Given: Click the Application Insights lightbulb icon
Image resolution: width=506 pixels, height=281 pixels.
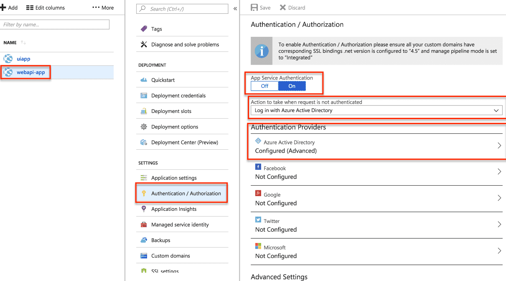Looking at the screenshot, I should (144, 209).
